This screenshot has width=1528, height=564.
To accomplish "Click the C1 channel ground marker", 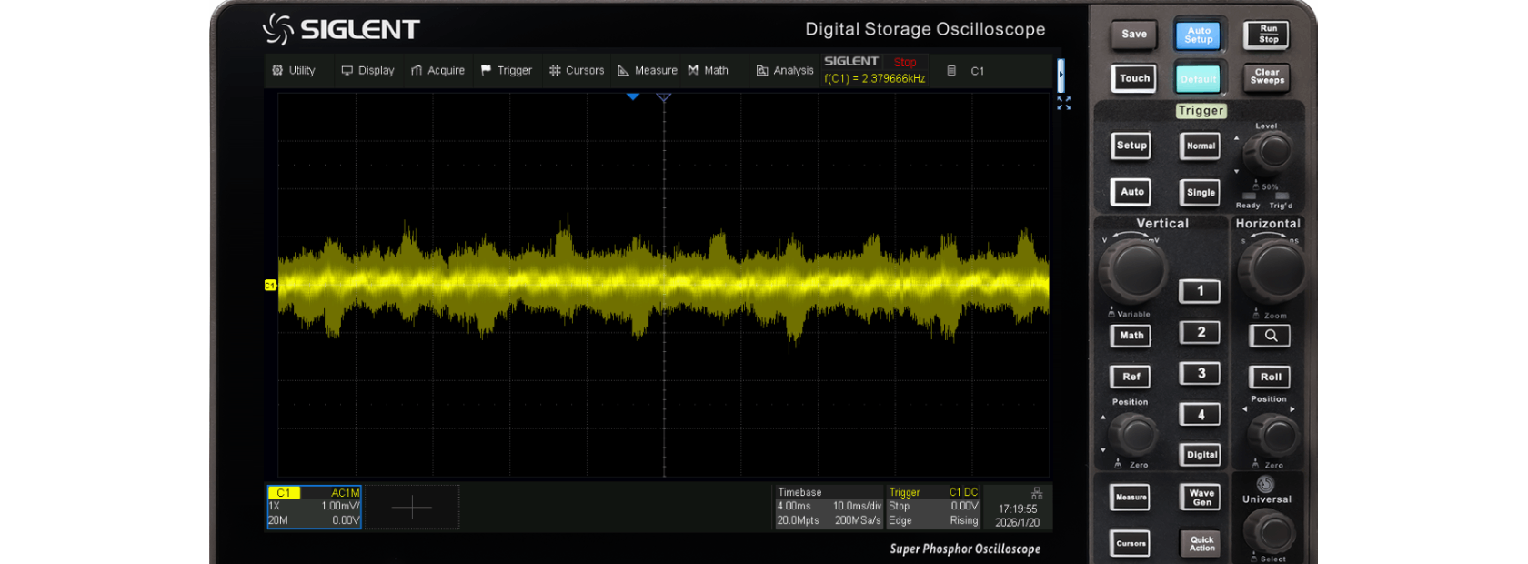I will pos(270,286).
